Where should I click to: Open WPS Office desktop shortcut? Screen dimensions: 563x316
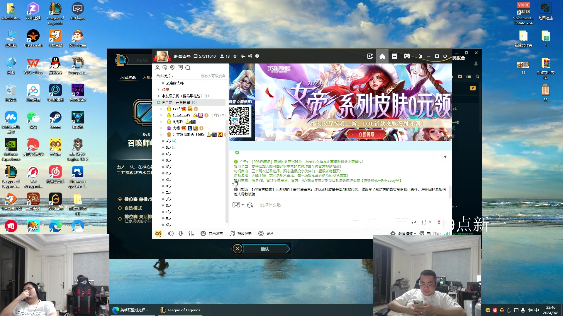coord(33,66)
